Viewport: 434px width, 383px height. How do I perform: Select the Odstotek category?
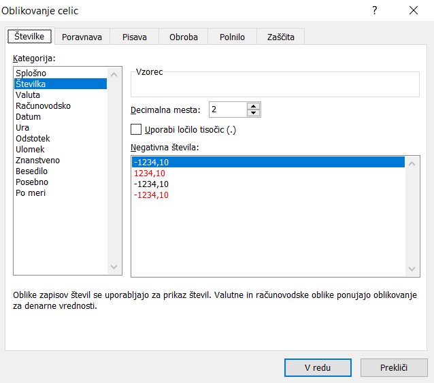[x=33, y=139]
